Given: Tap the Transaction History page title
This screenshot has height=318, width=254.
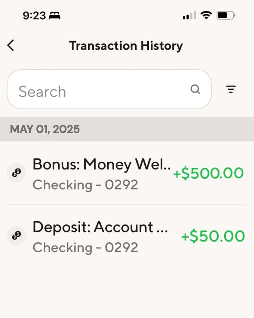Looking at the screenshot, I should tap(126, 46).
